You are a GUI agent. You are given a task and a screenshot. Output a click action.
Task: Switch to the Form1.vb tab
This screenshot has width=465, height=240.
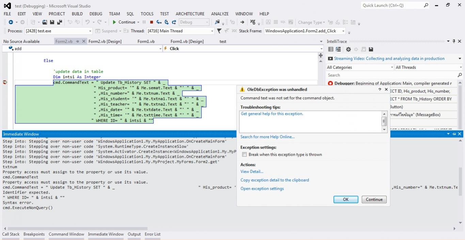coord(146,41)
